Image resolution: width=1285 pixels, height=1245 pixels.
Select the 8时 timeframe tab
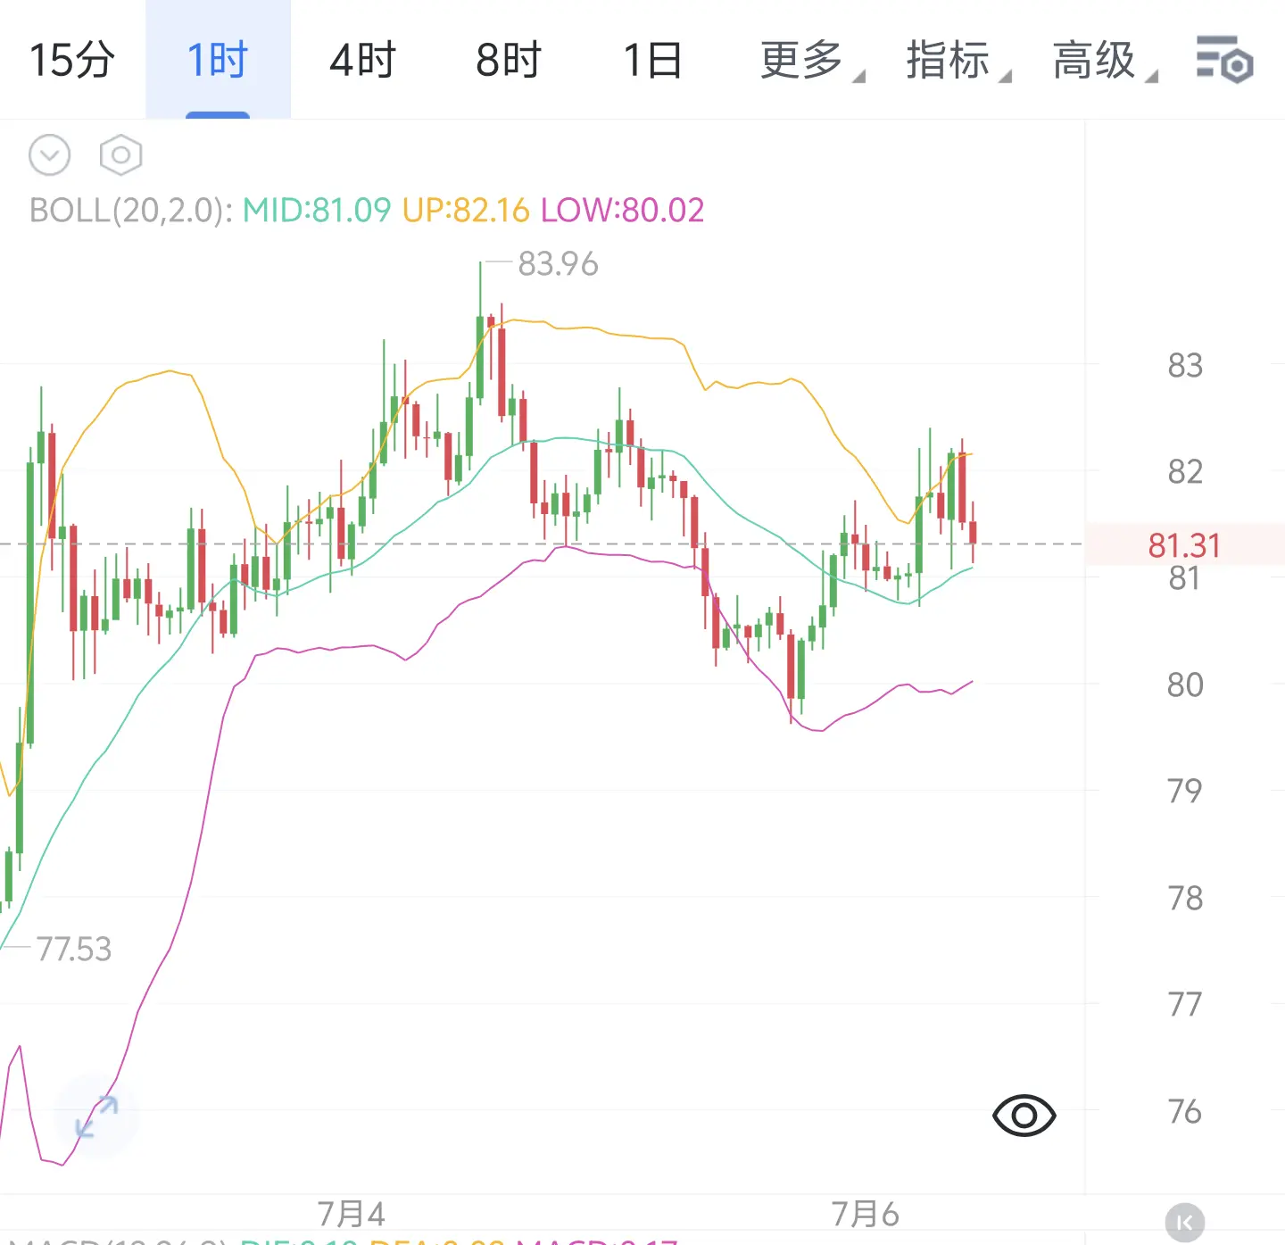[509, 61]
